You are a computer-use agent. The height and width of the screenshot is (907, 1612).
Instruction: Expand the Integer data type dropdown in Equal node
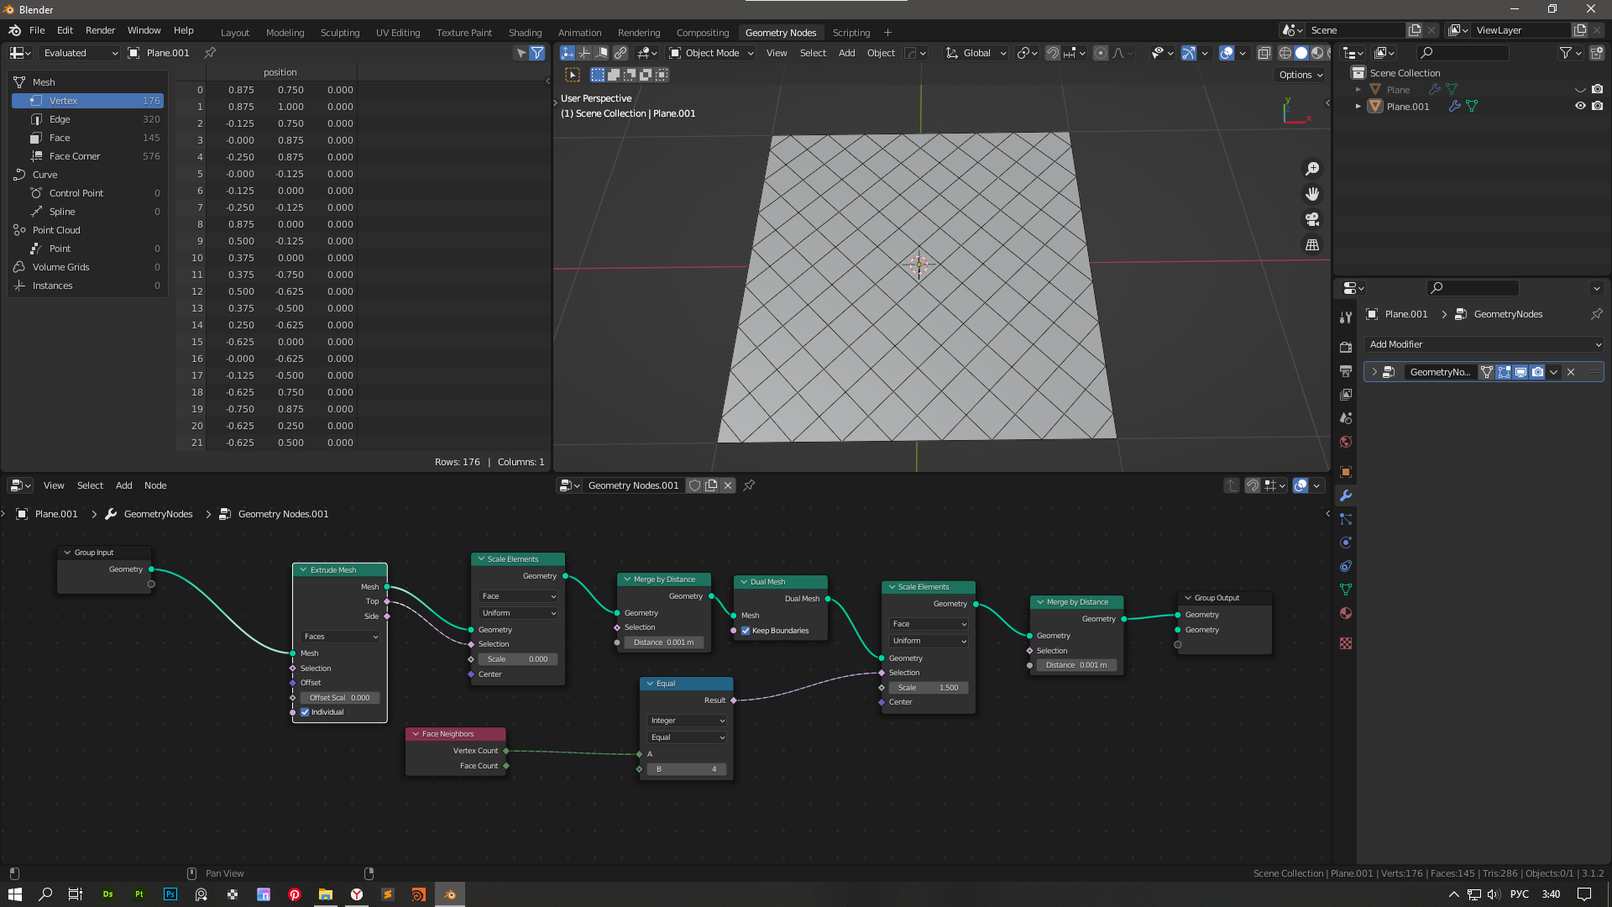(x=687, y=721)
